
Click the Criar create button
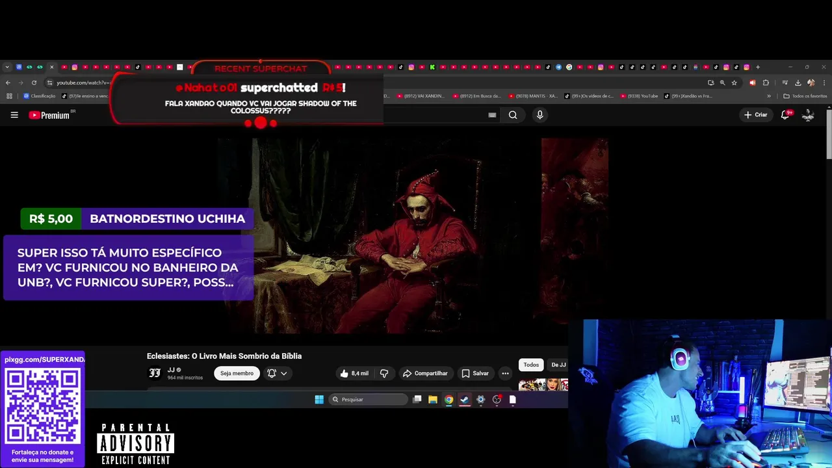[756, 115]
